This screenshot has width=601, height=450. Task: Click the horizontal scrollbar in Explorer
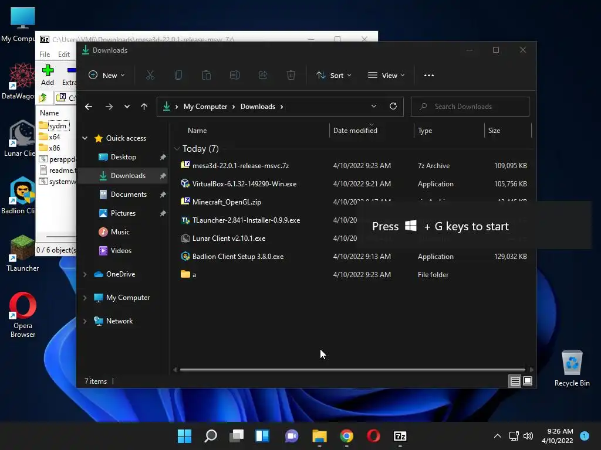(352, 370)
